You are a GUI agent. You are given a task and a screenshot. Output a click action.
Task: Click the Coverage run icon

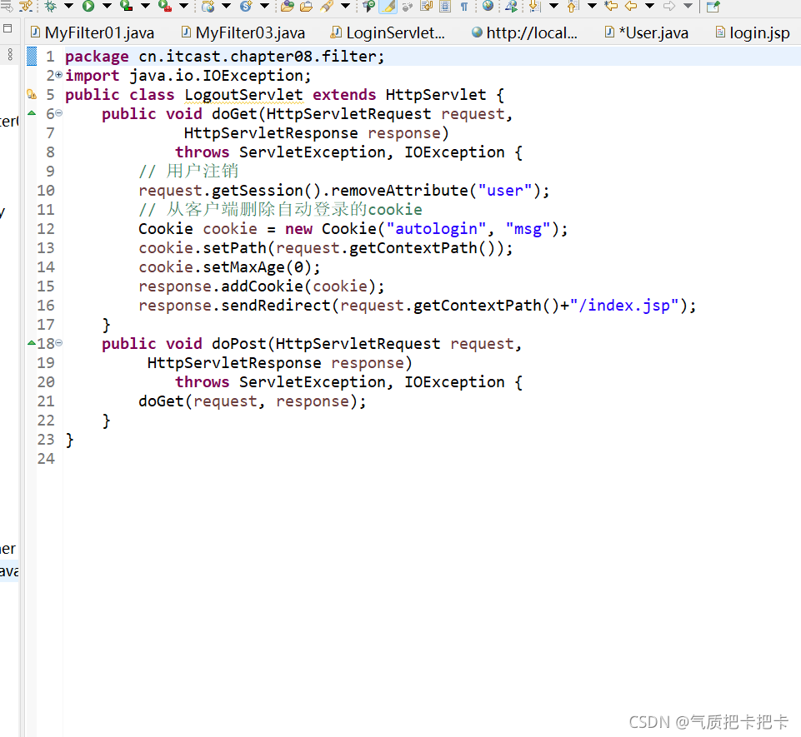(x=126, y=6)
